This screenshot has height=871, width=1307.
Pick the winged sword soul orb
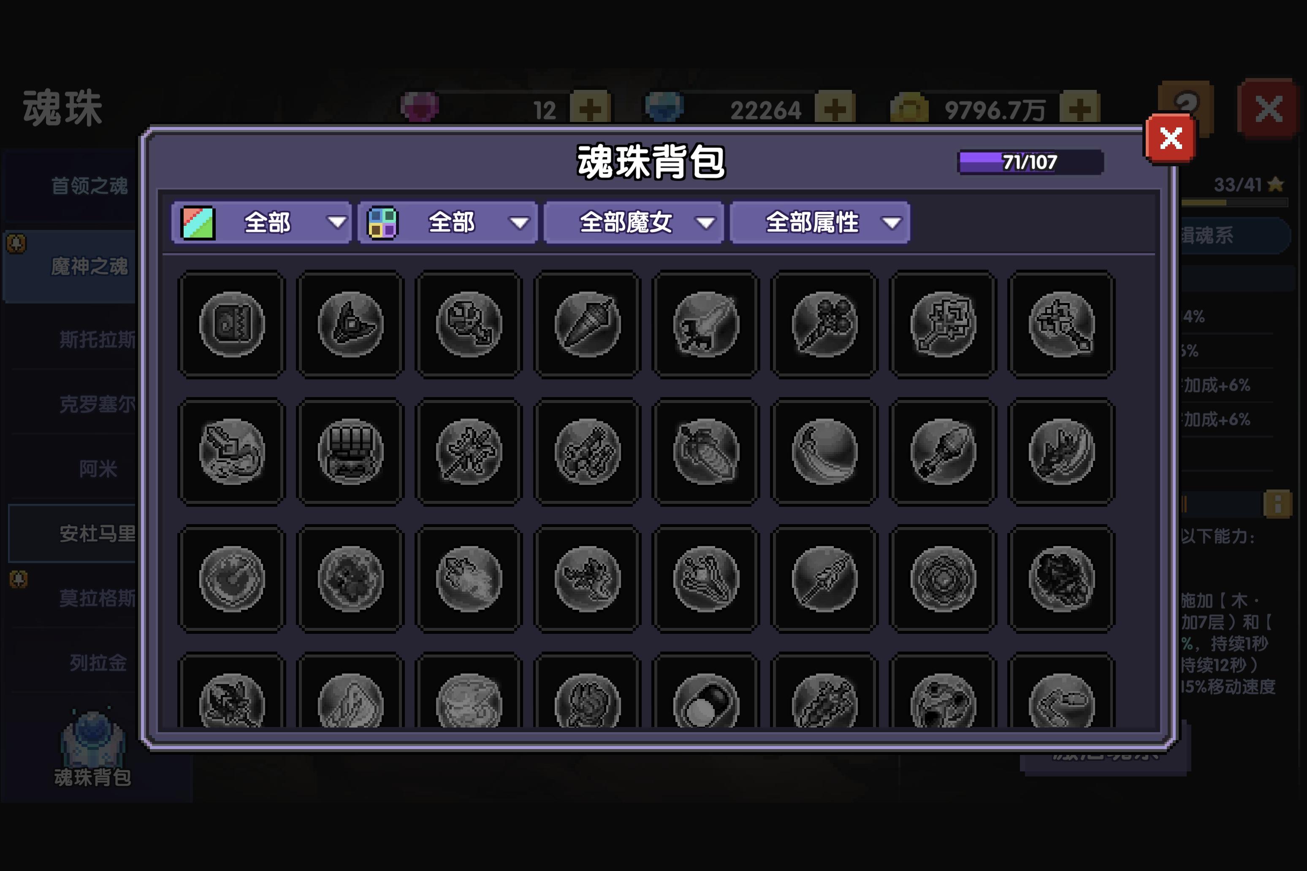coord(706,325)
